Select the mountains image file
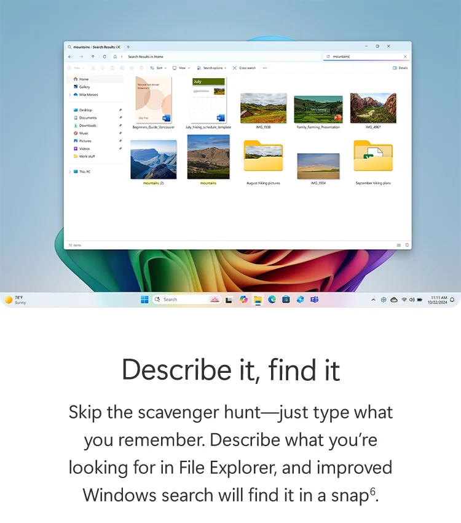This screenshot has width=461, height=523. coord(208,160)
